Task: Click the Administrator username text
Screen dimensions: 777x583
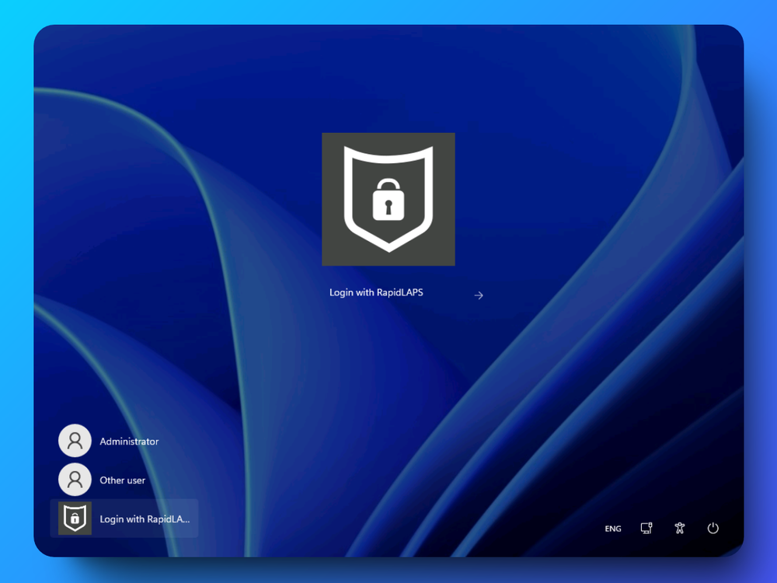Action: click(129, 441)
